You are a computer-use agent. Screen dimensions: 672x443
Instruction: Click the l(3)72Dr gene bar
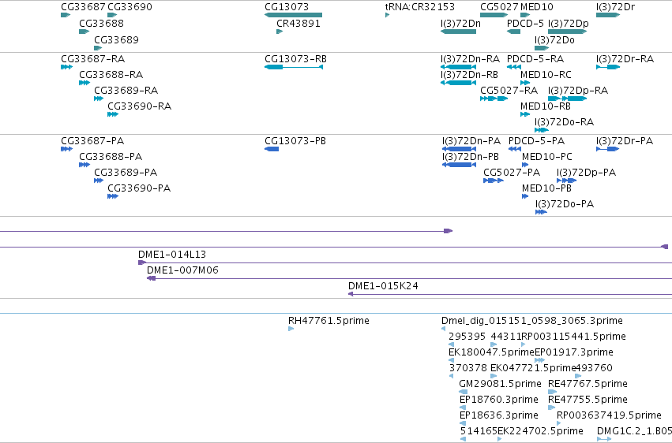608,15
